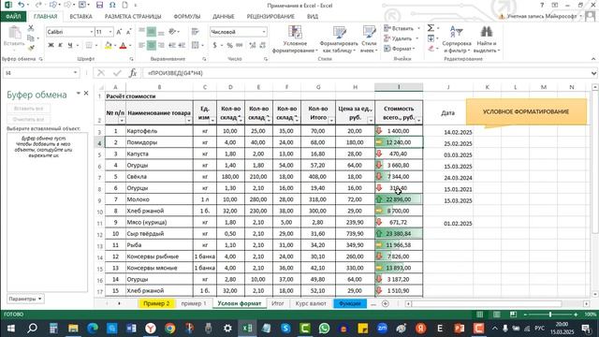Click Стили ячеек button
Viewport: 599px width, 337px height.
369,39
